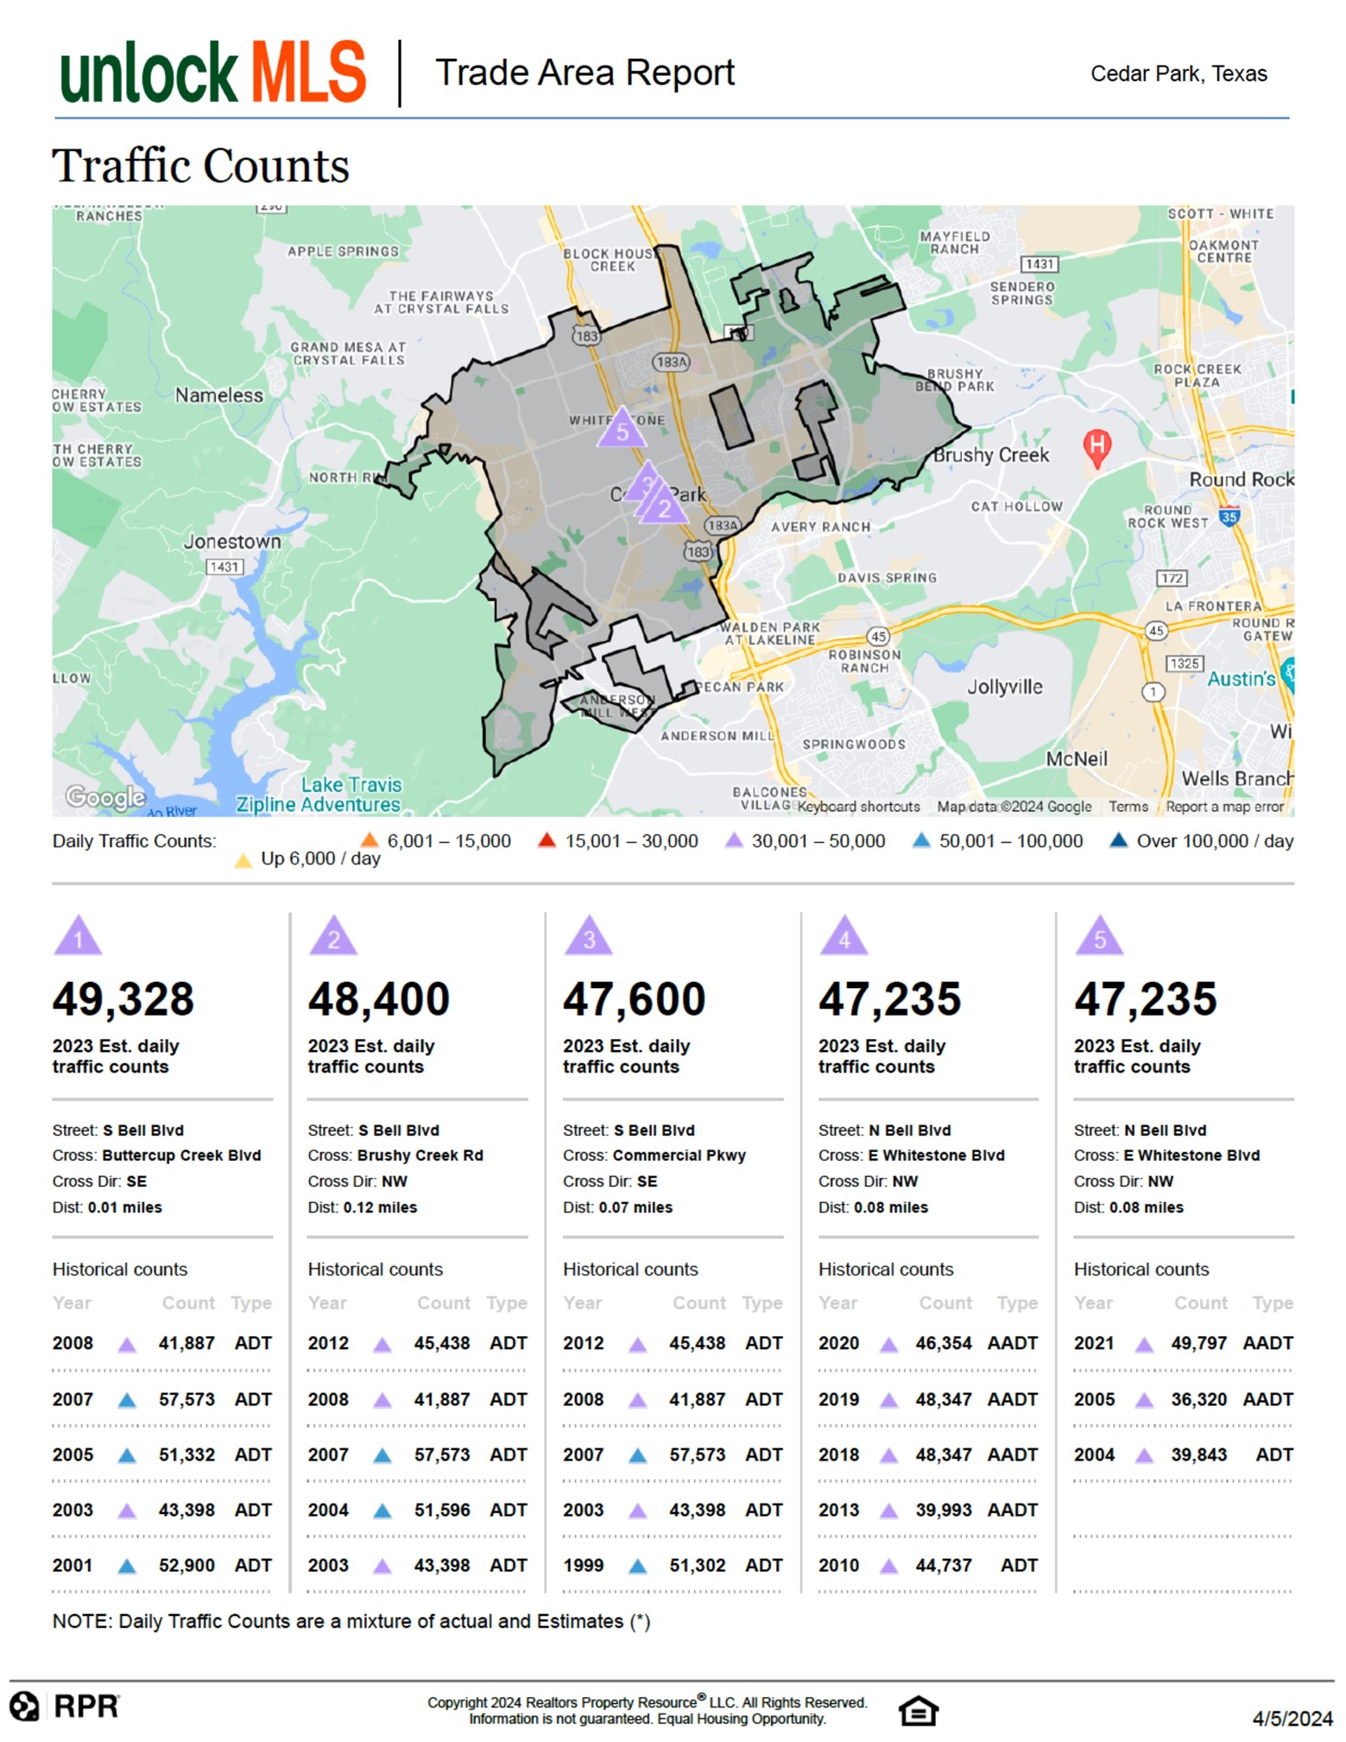Click the Equal Housing Opportunity icon

coord(918,1710)
